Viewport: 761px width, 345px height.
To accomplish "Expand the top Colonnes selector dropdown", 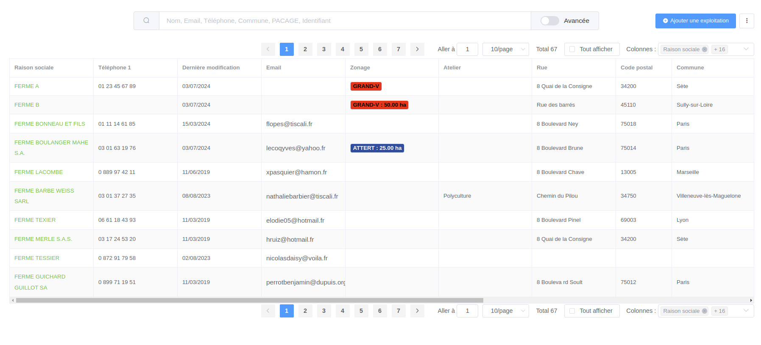I will click(x=746, y=49).
